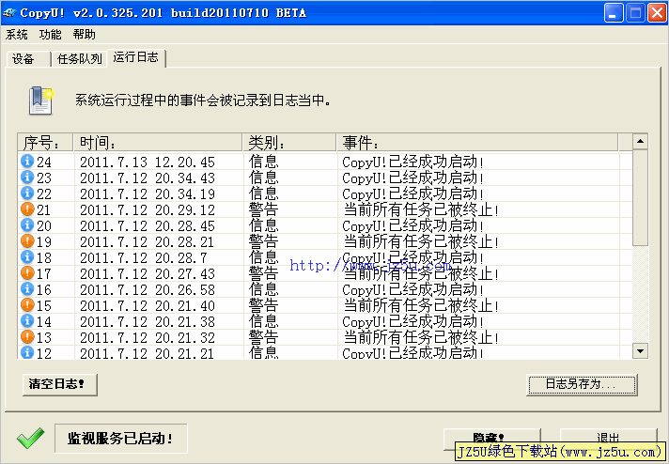Click CopyU!已经成功启动! event in row 23
This screenshot has width=669, height=464.
tap(413, 178)
